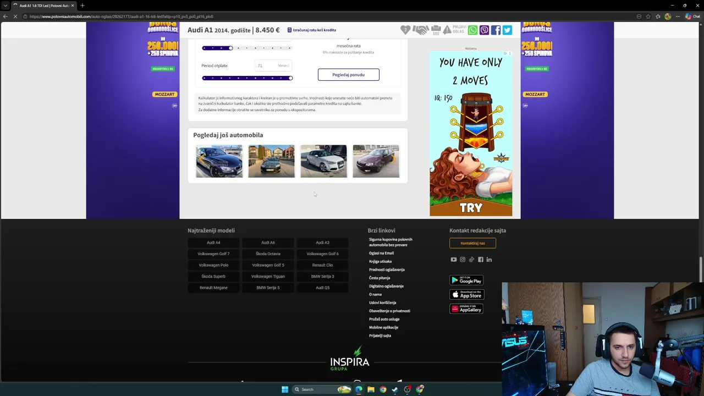Open the dark red car thumbnail

376,161
